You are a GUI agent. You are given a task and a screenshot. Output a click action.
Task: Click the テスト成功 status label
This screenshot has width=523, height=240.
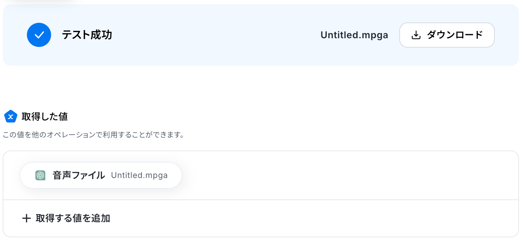click(x=87, y=35)
